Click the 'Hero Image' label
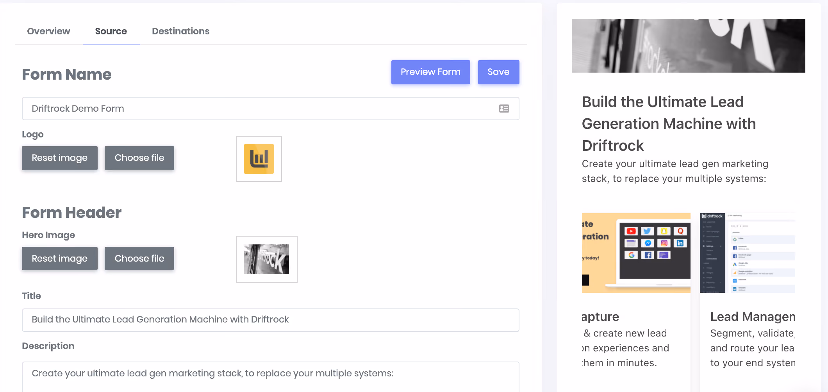828x392 pixels. [48, 235]
